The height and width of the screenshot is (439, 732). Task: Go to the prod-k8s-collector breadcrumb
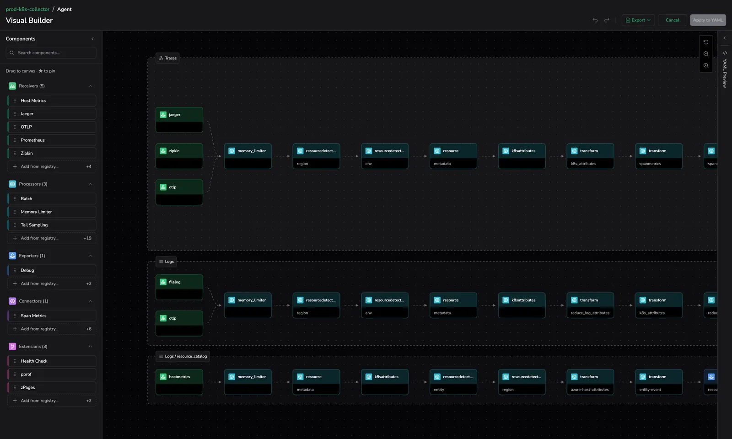27,9
